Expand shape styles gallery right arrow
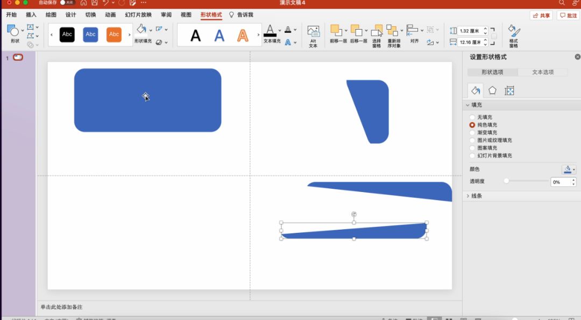Screen dimensions: 581x320 [129, 35]
